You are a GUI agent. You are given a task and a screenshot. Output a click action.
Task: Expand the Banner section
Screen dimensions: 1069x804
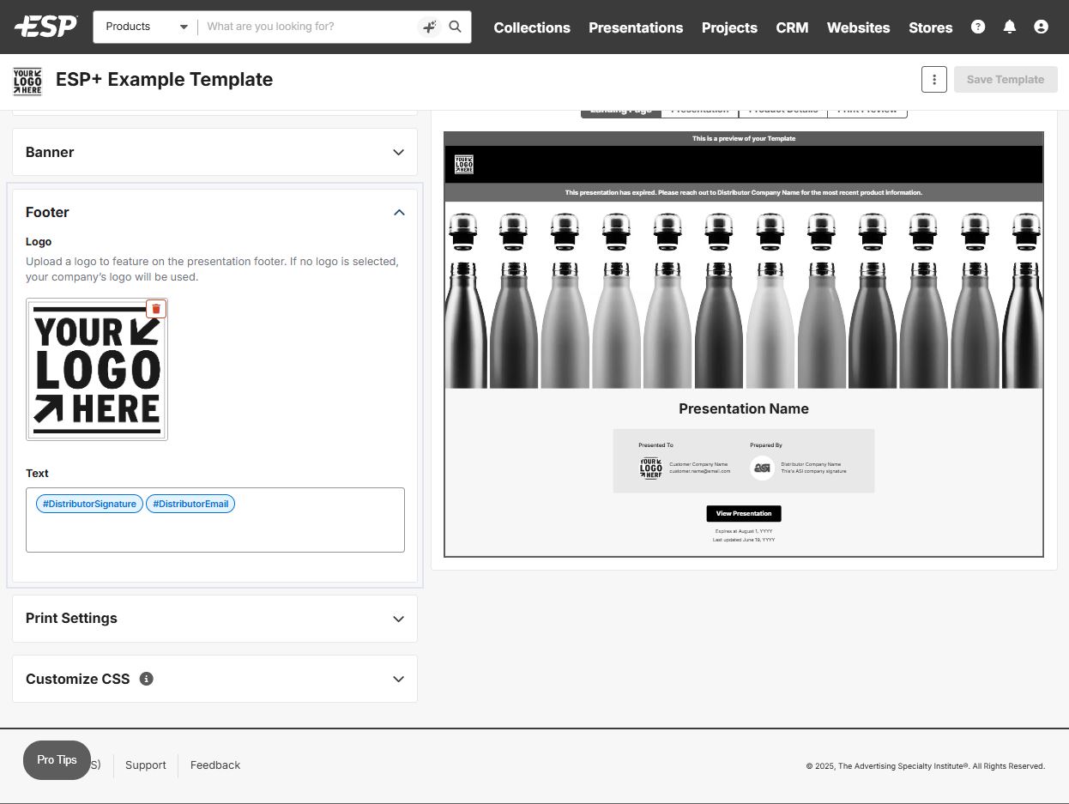tap(214, 152)
